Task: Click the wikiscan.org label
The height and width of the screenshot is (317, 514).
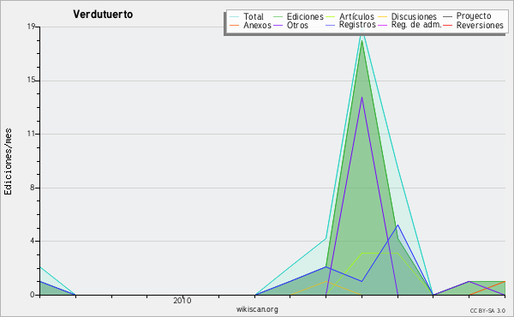Action: pos(257,309)
